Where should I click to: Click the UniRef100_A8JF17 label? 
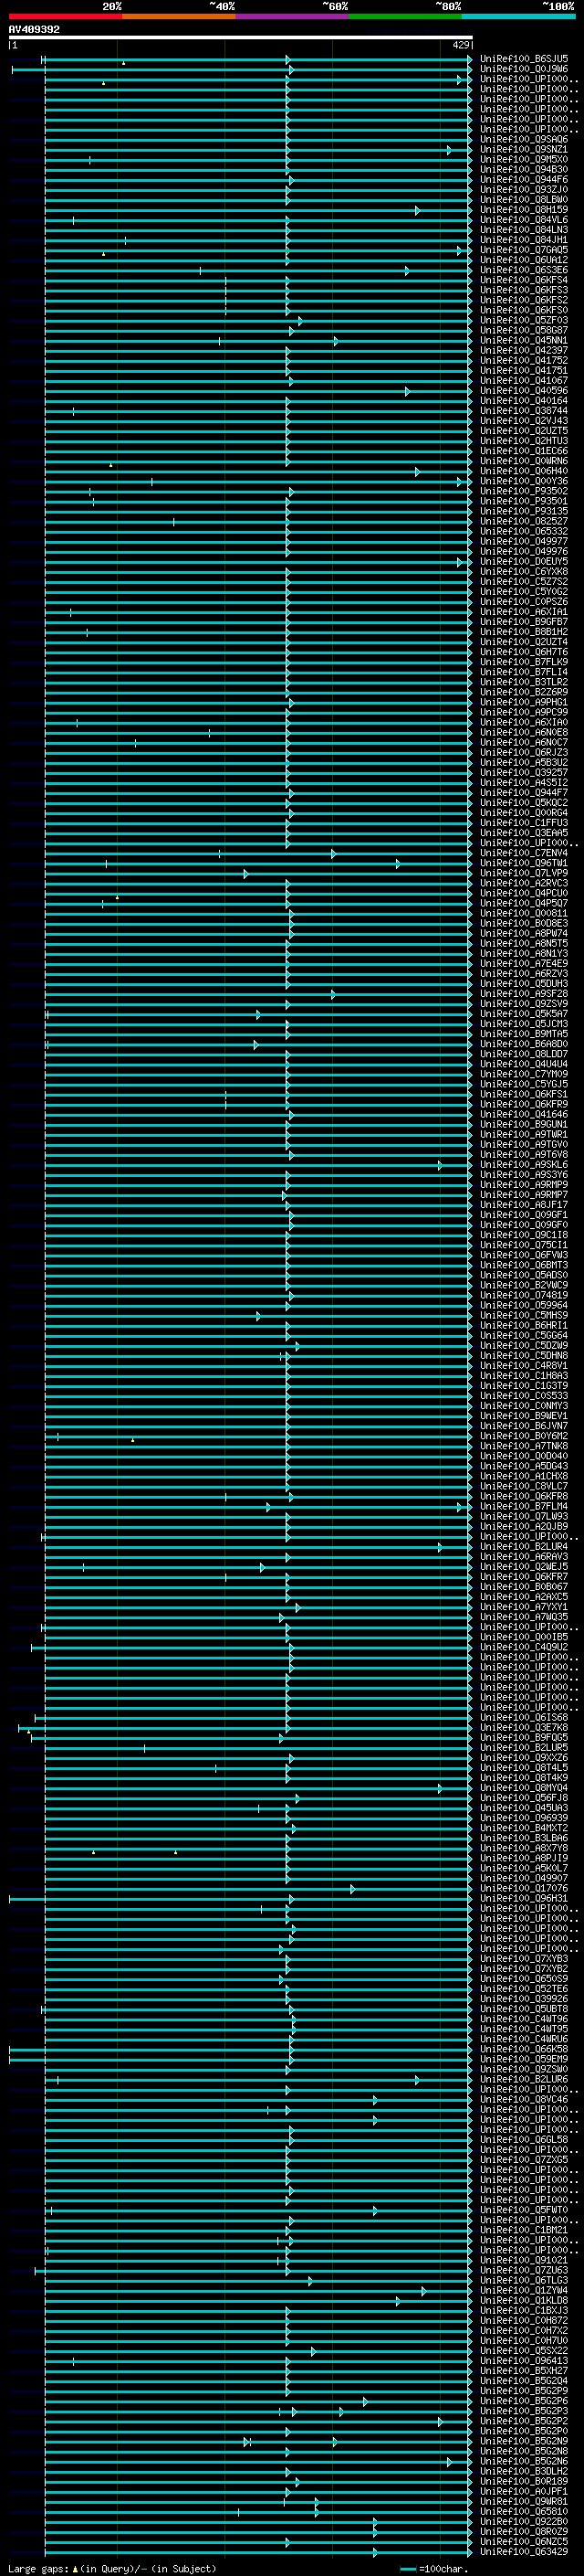[x=524, y=1205]
